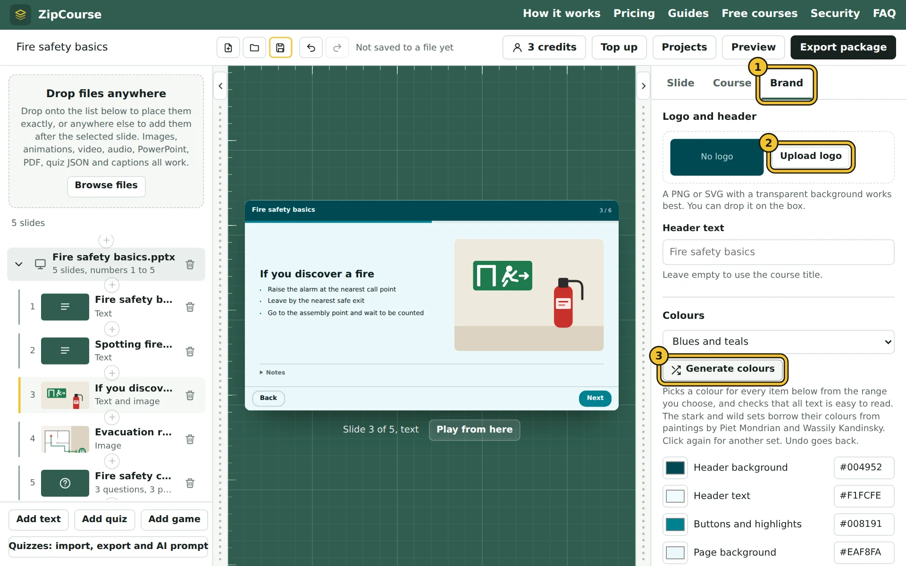Click Browse files
The height and width of the screenshot is (566, 906).
point(106,186)
